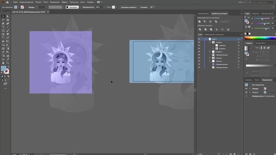Image resolution: width=276 pixels, height=155 pixels.
Task: Select the Direct Selection tool
Action: point(8,16)
